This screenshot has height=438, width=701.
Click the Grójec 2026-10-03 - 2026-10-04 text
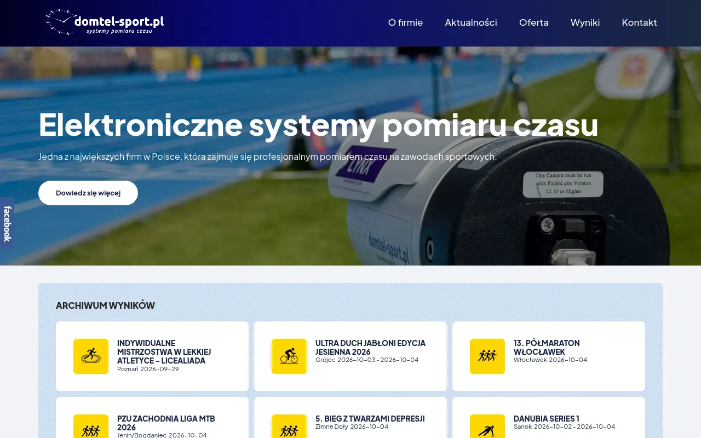[367, 360]
